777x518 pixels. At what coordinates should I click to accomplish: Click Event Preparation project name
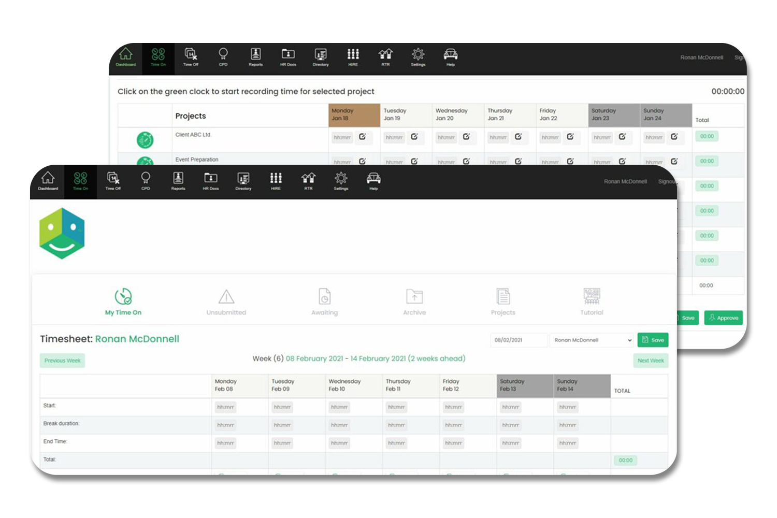[197, 160]
